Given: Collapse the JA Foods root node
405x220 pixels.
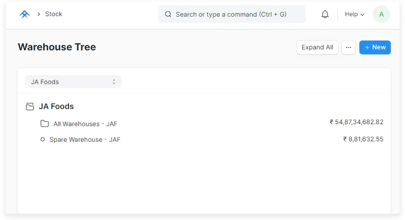Looking at the screenshot, I should (56, 107).
